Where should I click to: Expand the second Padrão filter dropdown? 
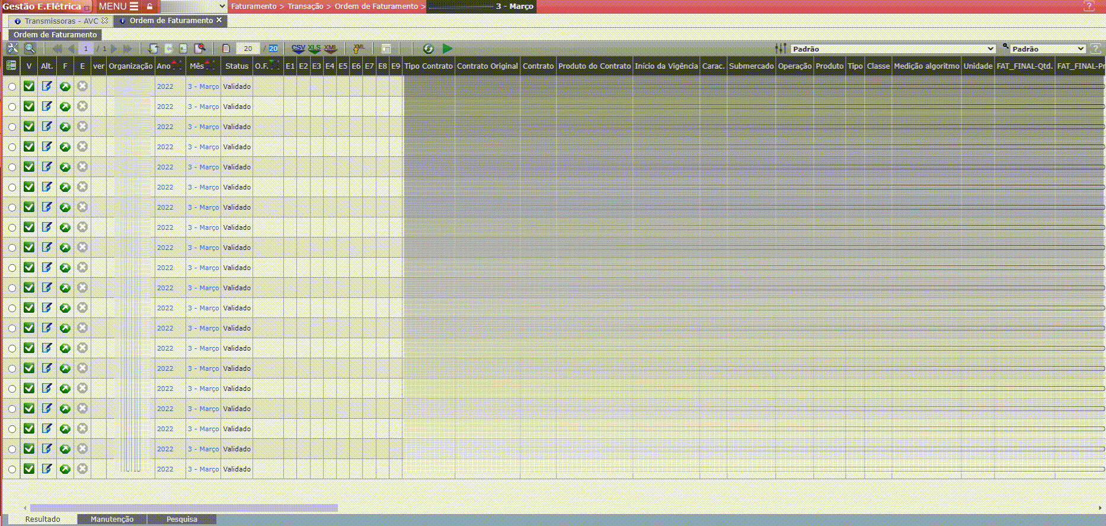point(1047,49)
